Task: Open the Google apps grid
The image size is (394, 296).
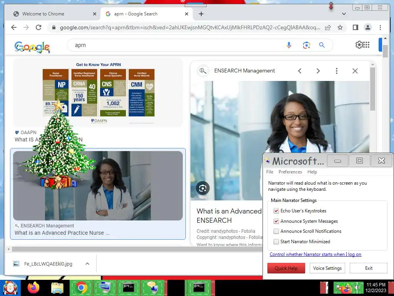Action: tap(366, 45)
